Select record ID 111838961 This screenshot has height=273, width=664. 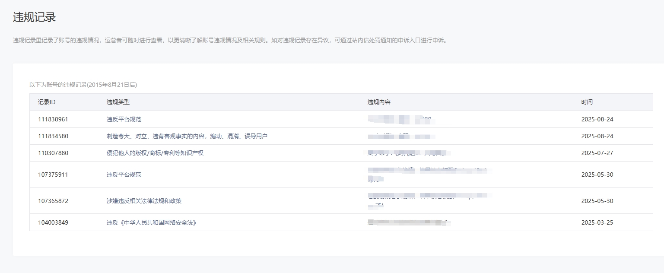click(53, 119)
